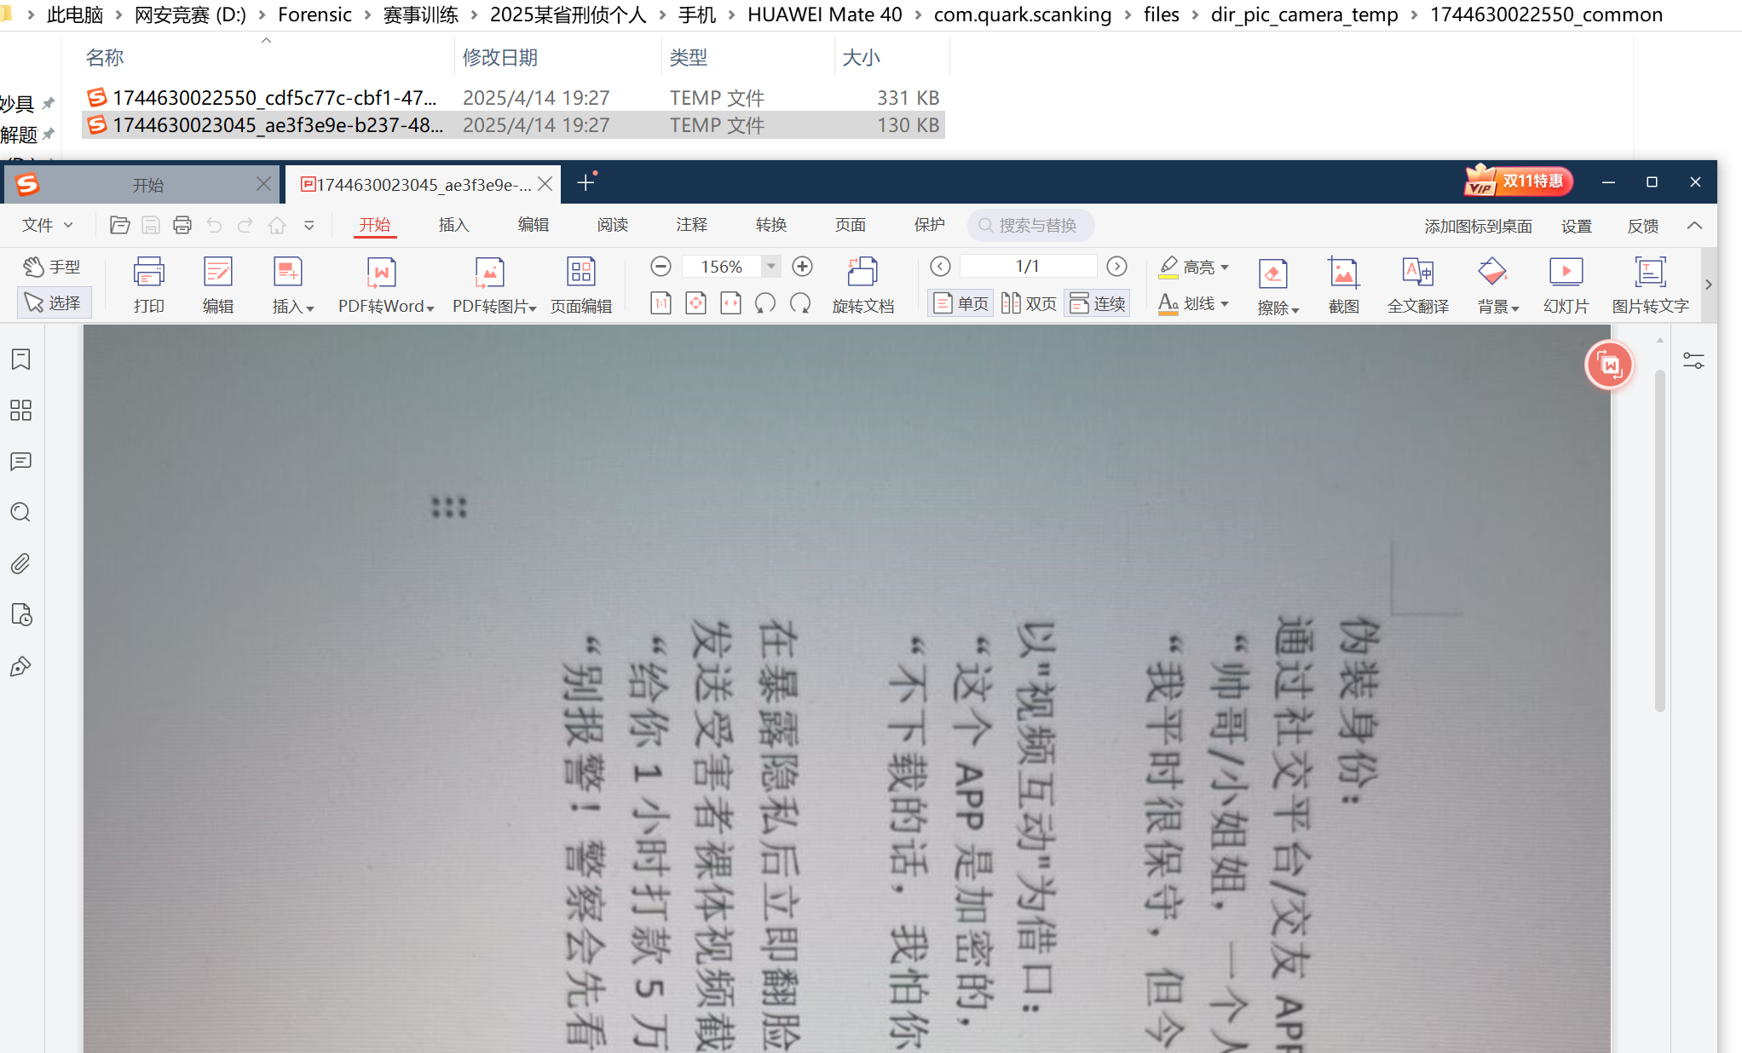Image resolution: width=1742 pixels, height=1053 pixels.
Task: Open the bookmark panel in left sidebar
Action: [x=21, y=360]
